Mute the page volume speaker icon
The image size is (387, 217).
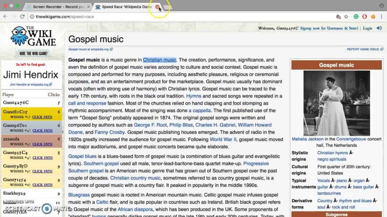[x=379, y=28]
